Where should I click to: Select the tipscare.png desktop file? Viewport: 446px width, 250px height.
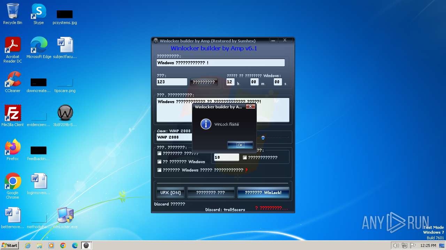pos(65,85)
